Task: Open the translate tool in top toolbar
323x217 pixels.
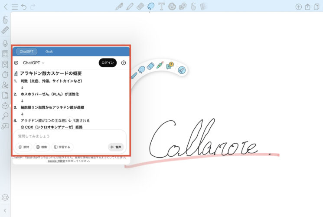Action: pyautogui.click(x=183, y=7)
